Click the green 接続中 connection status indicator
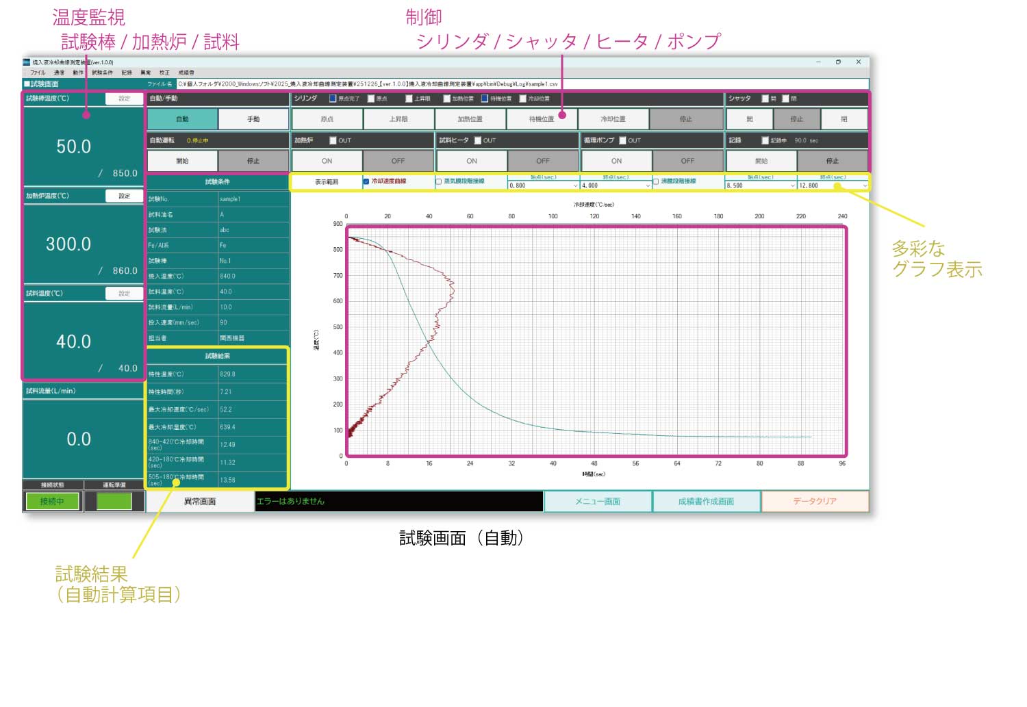Image resolution: width=1027 pixels, height=707 pixels. point(52,502)
